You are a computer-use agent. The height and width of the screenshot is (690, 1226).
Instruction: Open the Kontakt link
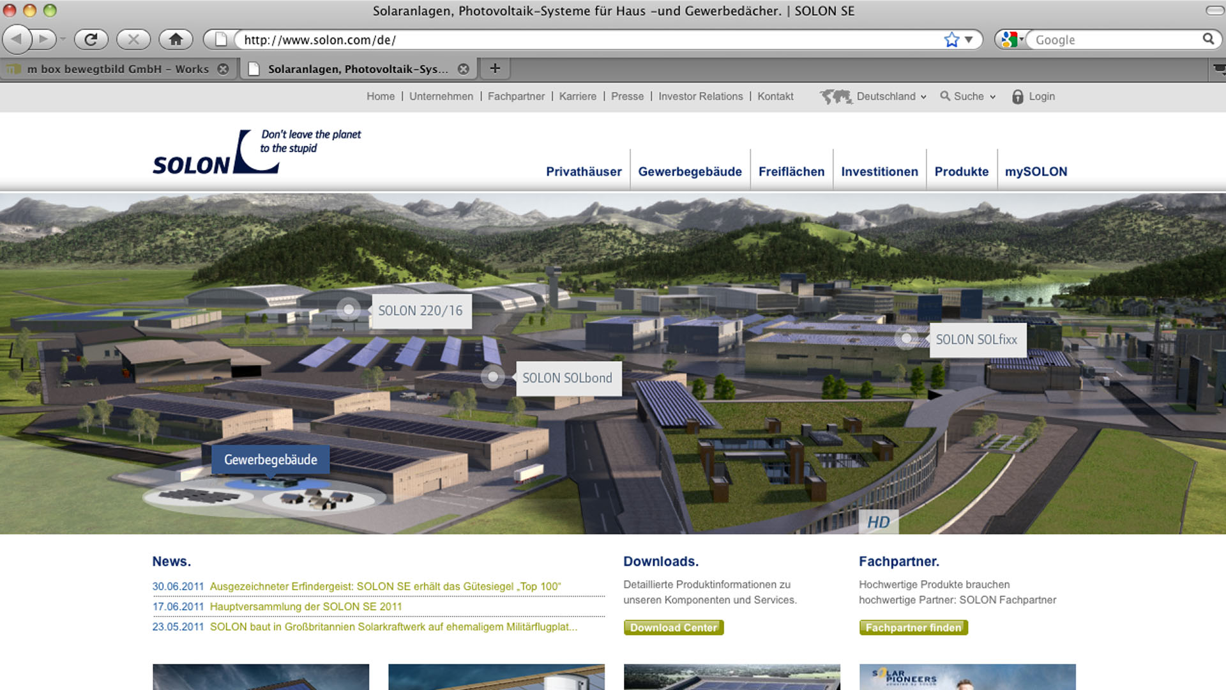(775, 96)
